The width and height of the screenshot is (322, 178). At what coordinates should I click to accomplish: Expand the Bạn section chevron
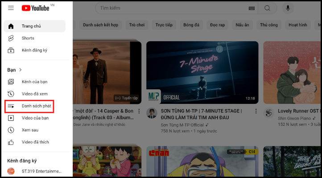click(21, 70)
